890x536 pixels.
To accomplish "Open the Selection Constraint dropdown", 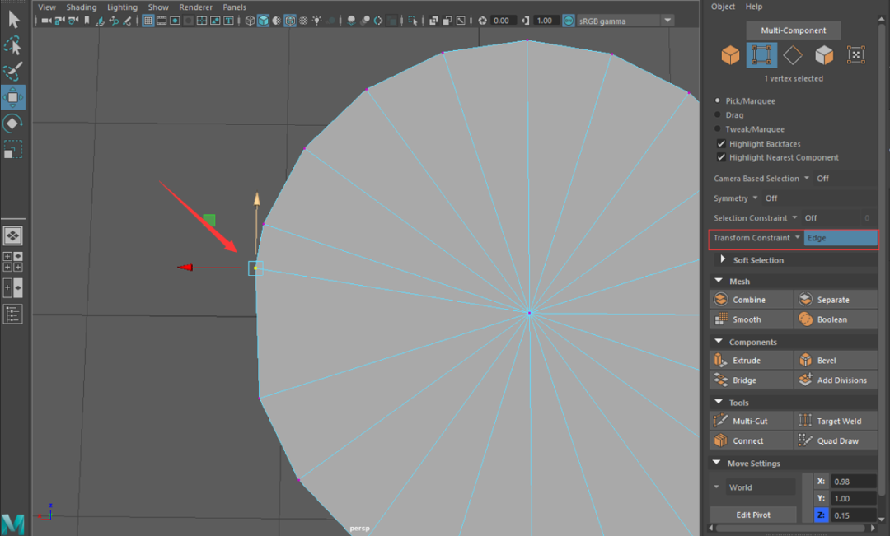I will (795, 218).
